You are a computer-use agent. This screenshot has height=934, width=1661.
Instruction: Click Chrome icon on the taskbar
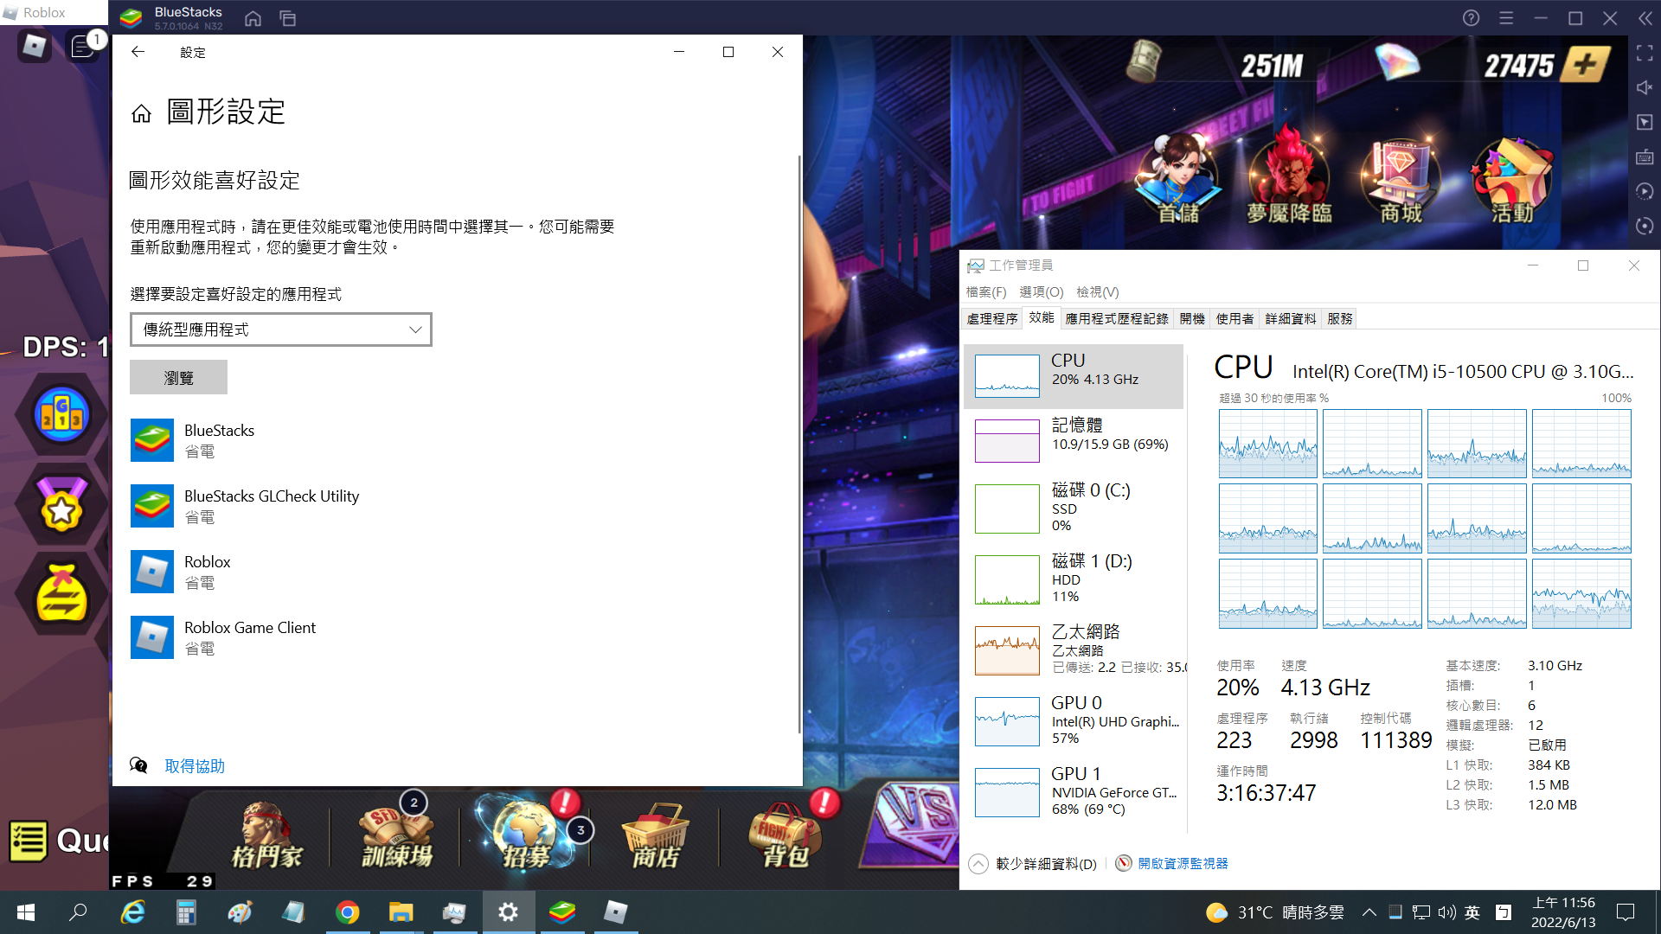347,912
